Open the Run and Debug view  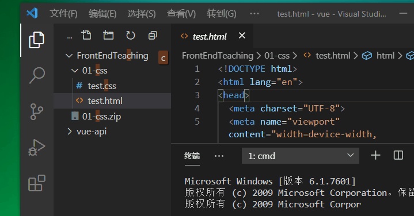pos(36,147)
